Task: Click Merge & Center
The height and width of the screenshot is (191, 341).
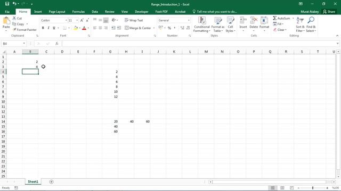Action: click(x=137, y=28)
